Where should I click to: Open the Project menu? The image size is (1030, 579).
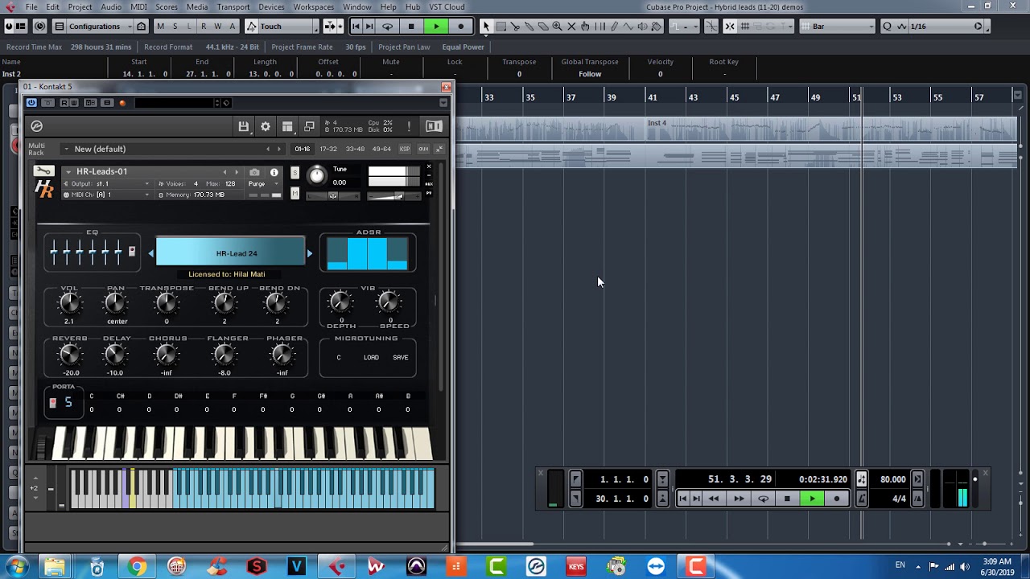coord(80,7)
